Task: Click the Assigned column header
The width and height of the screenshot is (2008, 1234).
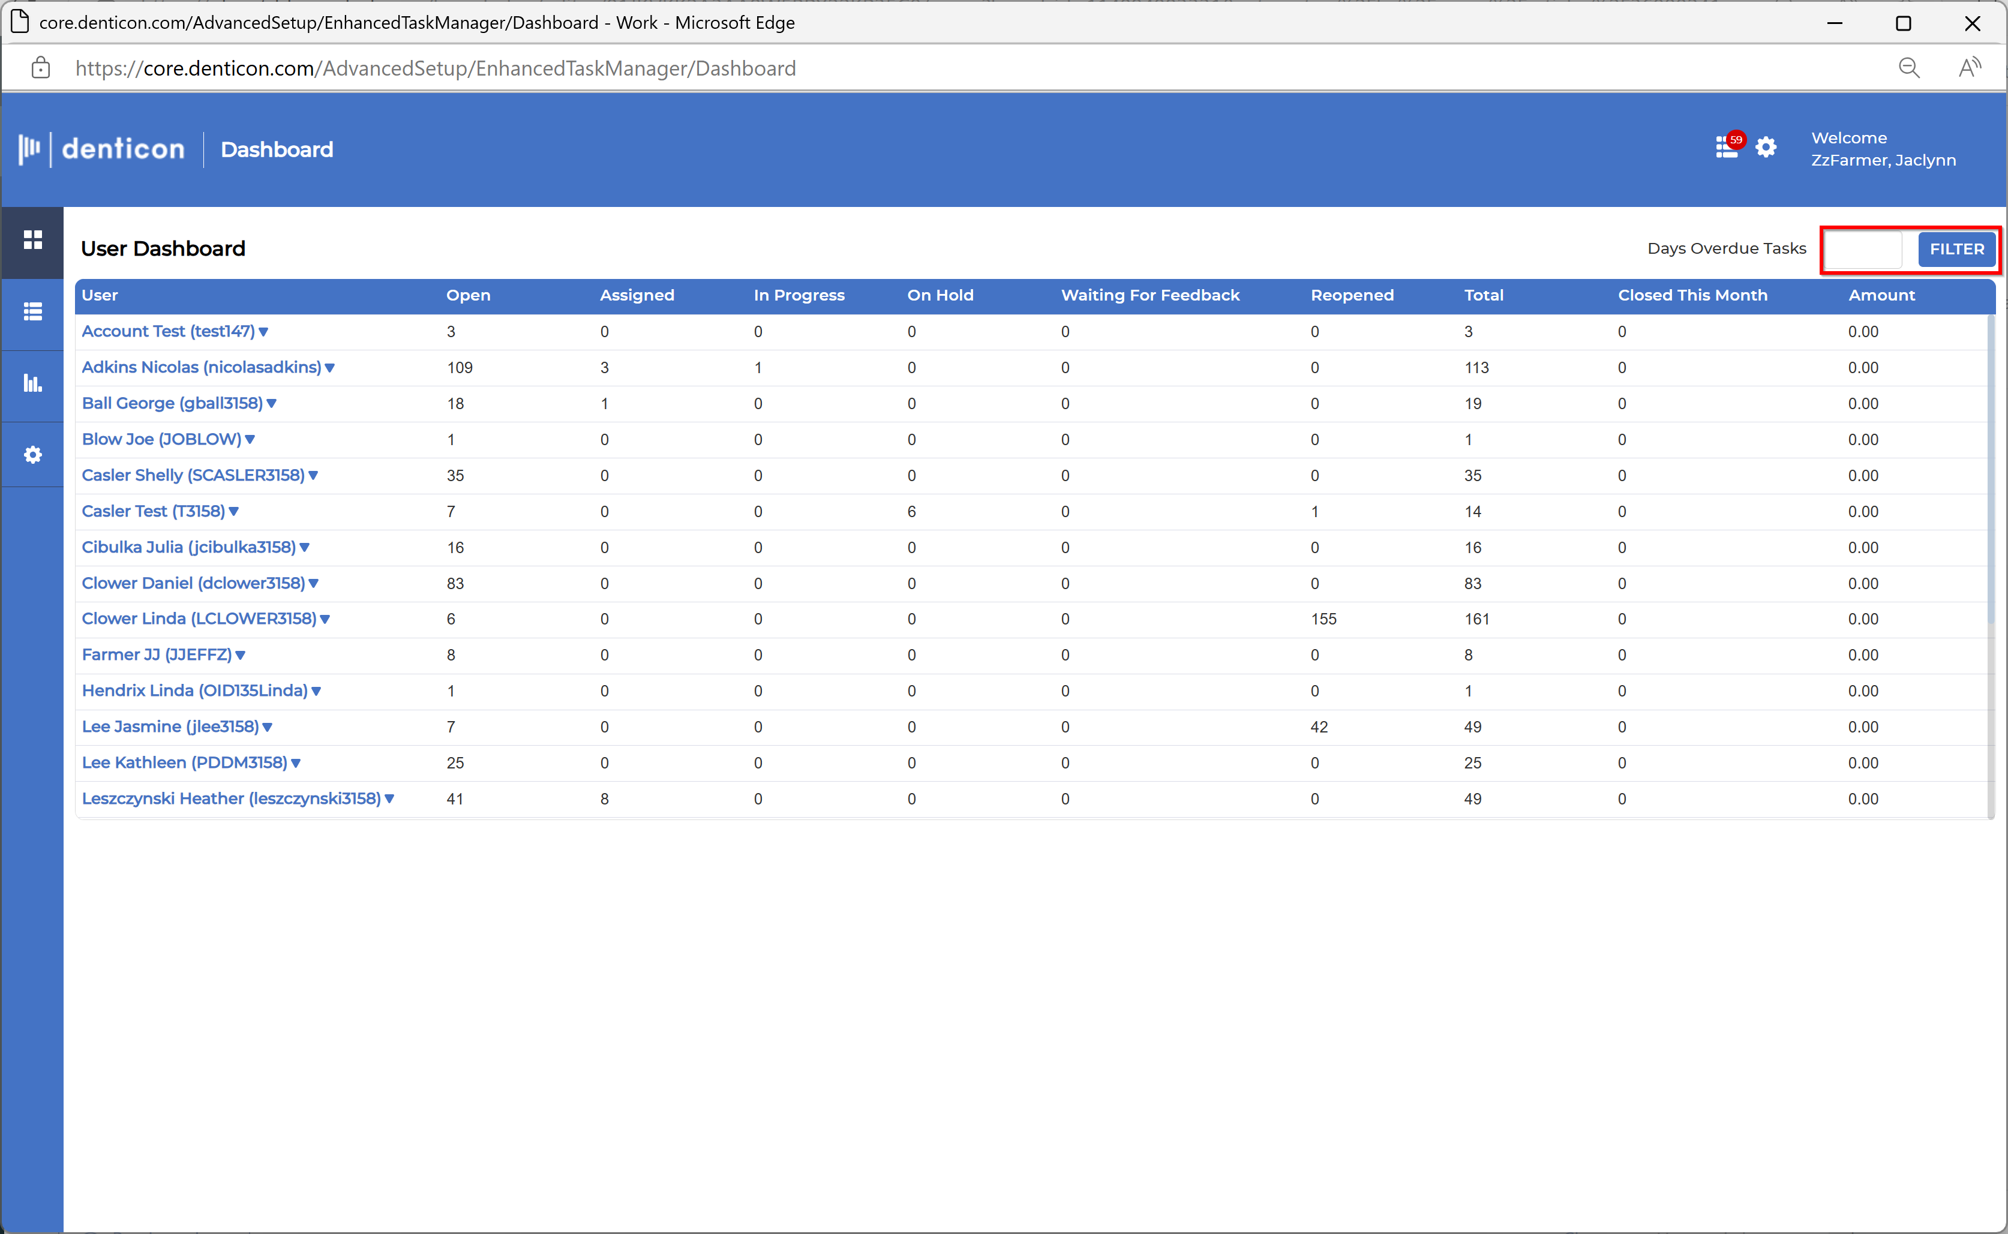Action: pos(637,295)
